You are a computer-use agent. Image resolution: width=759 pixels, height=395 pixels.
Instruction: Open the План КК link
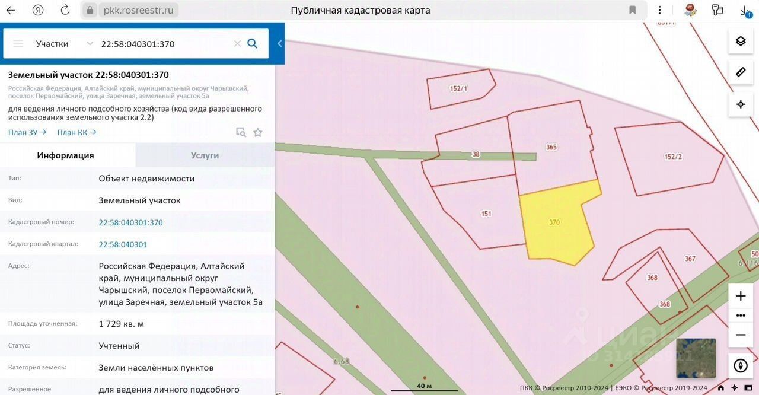tap(76, 132)
